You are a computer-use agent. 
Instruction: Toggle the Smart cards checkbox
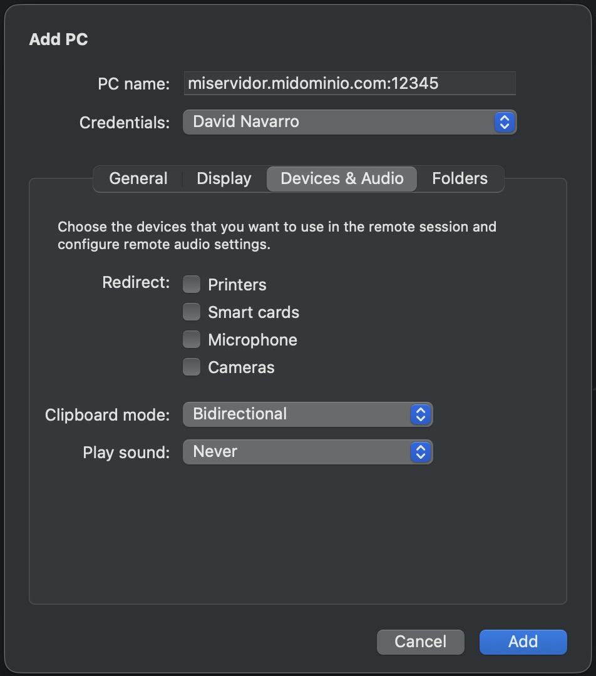pyautogui.click(x=192, y=312)
